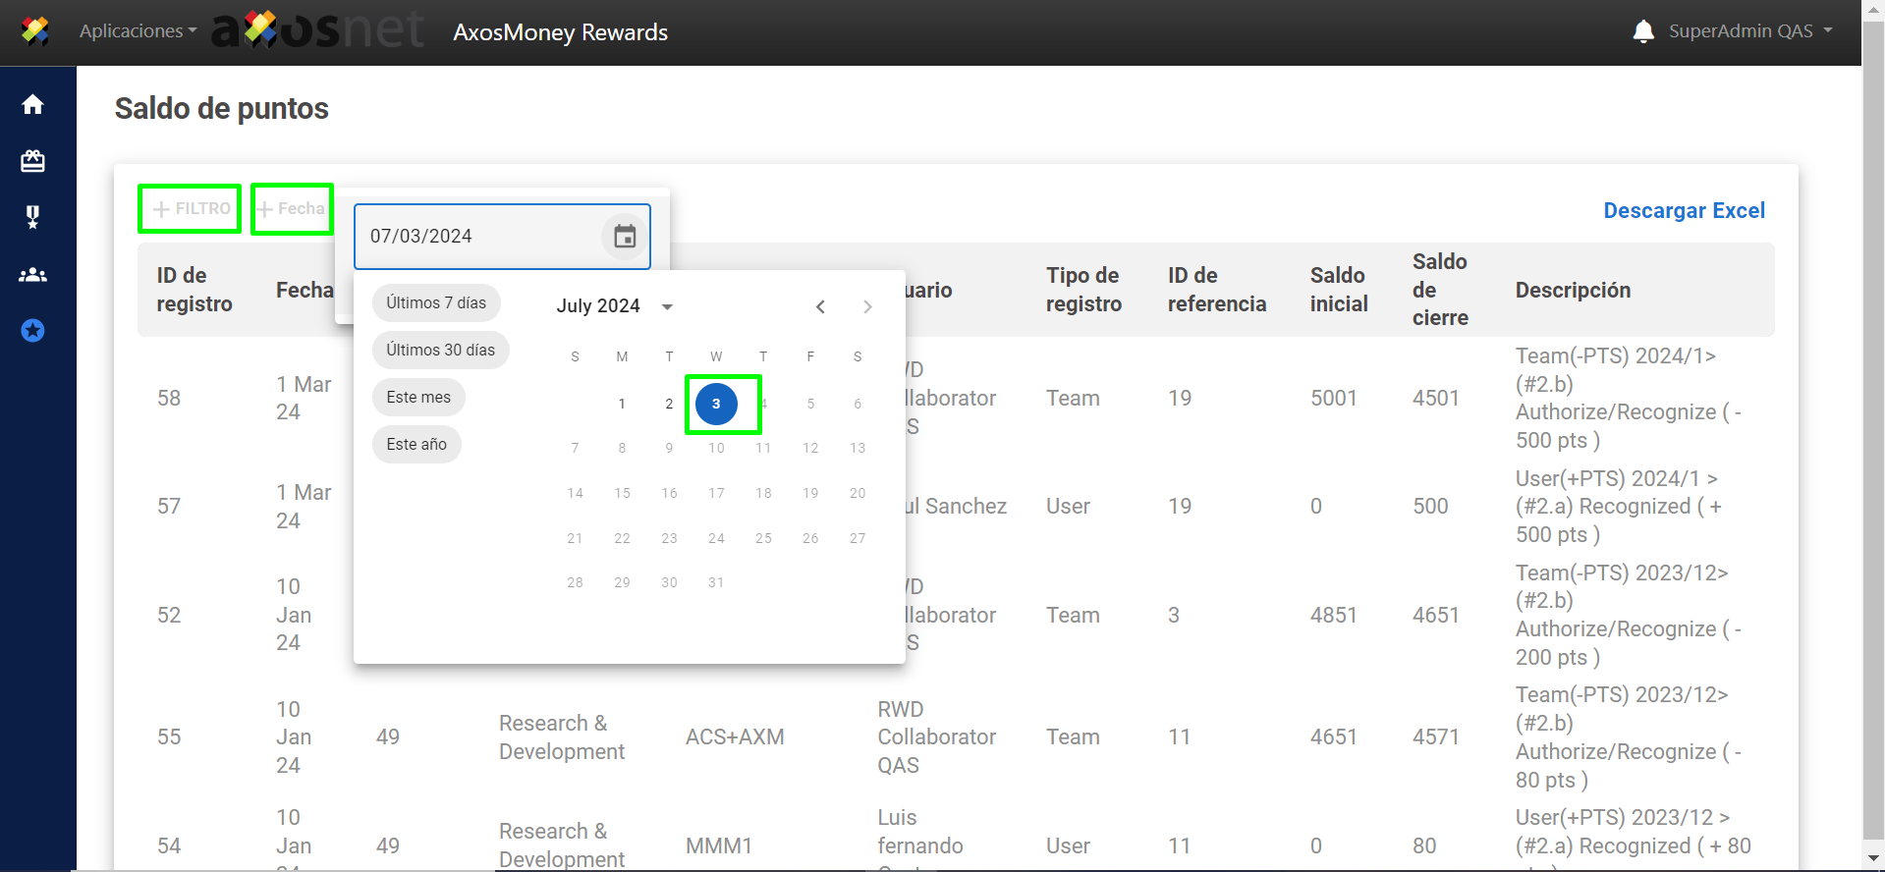The image size is (1885, 872).
Task: Go to previous month in calendar
Action: click(x=820, y=306)
